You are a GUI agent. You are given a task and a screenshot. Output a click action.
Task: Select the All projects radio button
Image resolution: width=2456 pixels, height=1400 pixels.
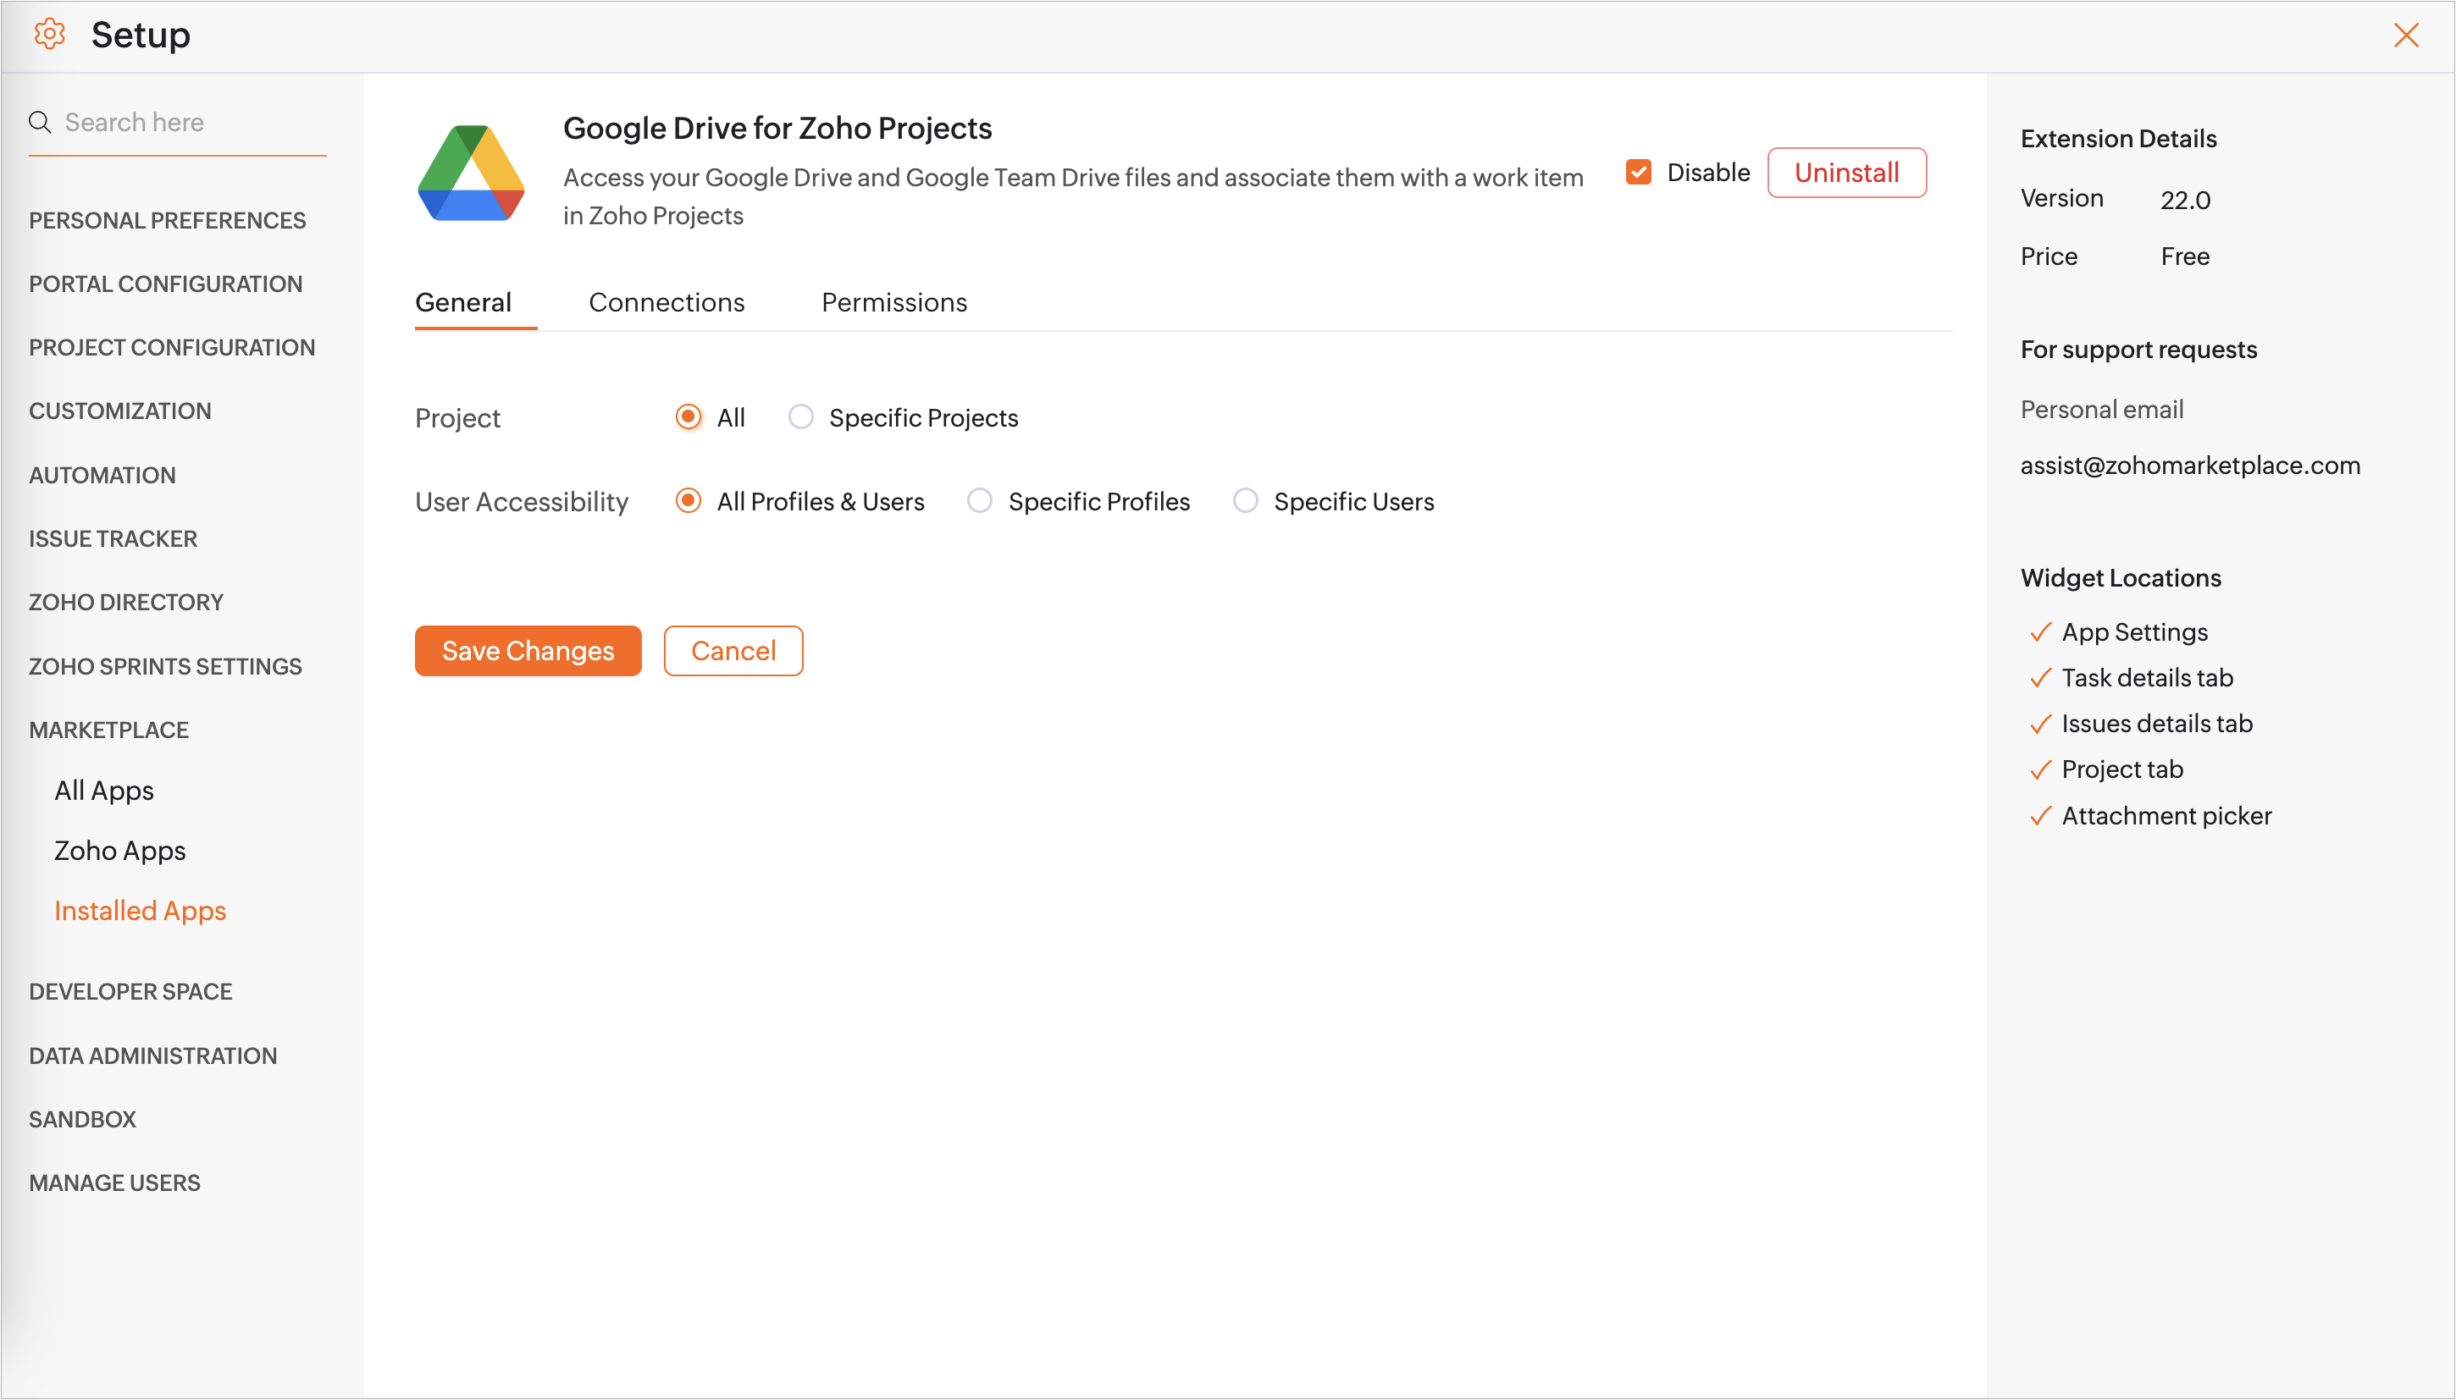click(x=688, y=417)
